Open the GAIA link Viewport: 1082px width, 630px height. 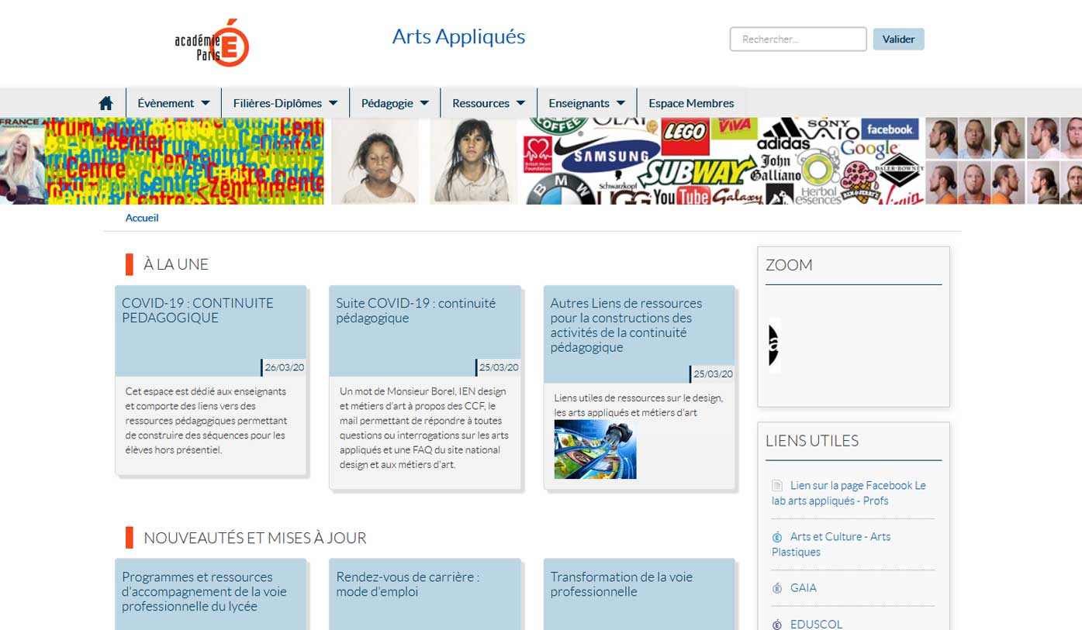(x=804, y=588)
